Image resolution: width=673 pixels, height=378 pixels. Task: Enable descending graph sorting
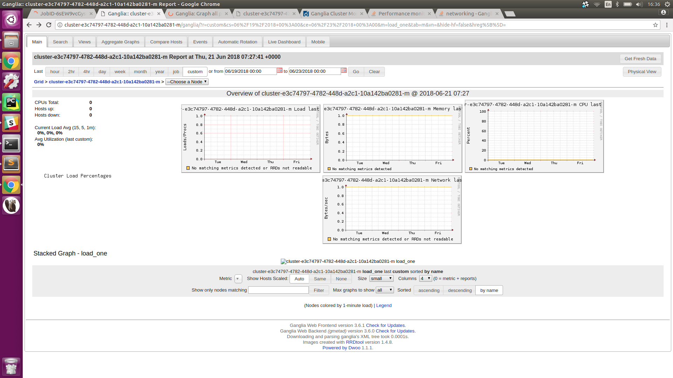coord(459,290)
